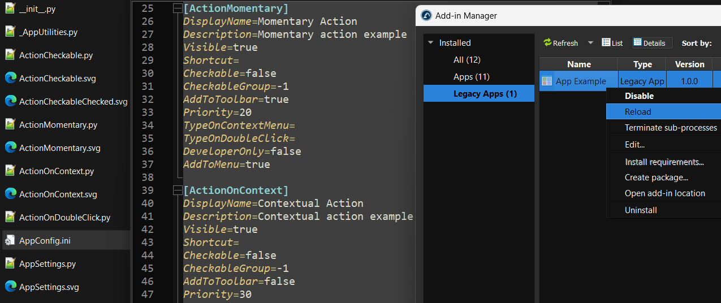Collapse the [ActionMomentary] section fold marker
721x303 pixels.
click(x=177, y=8)
